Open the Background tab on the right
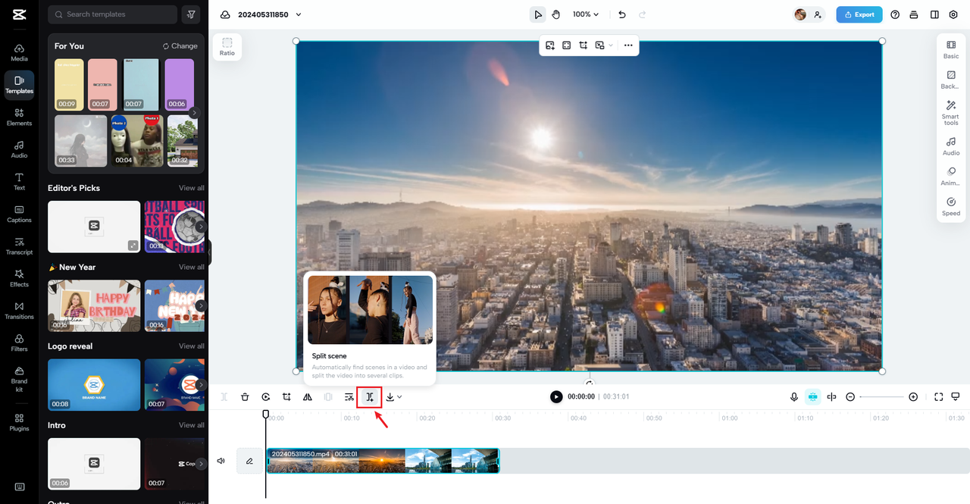Viewport: 970px width, 504px height. [951, 80]
